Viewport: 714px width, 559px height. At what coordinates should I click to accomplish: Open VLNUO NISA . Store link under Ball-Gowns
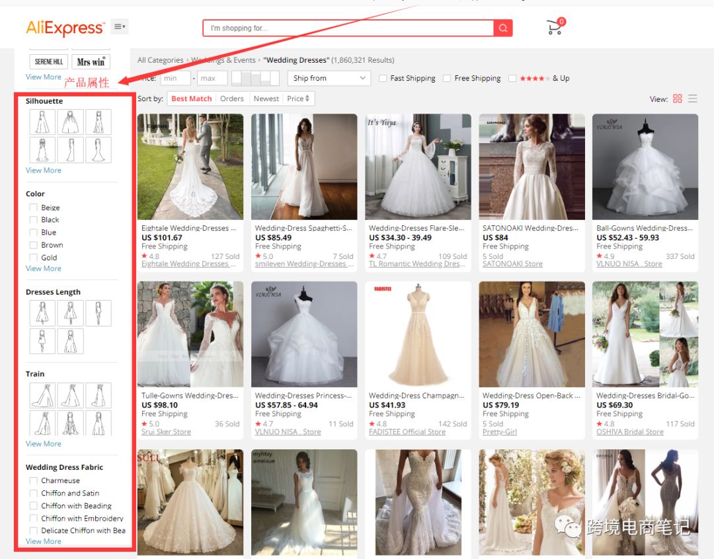(x=629, y=264)
